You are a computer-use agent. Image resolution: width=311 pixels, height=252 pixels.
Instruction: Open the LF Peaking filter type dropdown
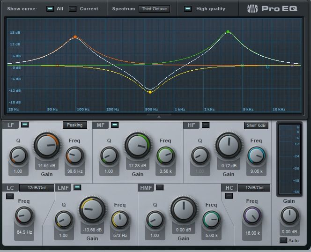click(x=75, y=125)
